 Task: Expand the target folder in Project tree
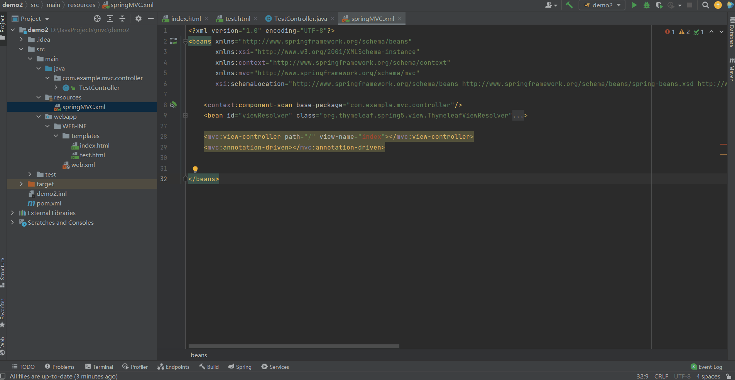(x=22, y=184)
